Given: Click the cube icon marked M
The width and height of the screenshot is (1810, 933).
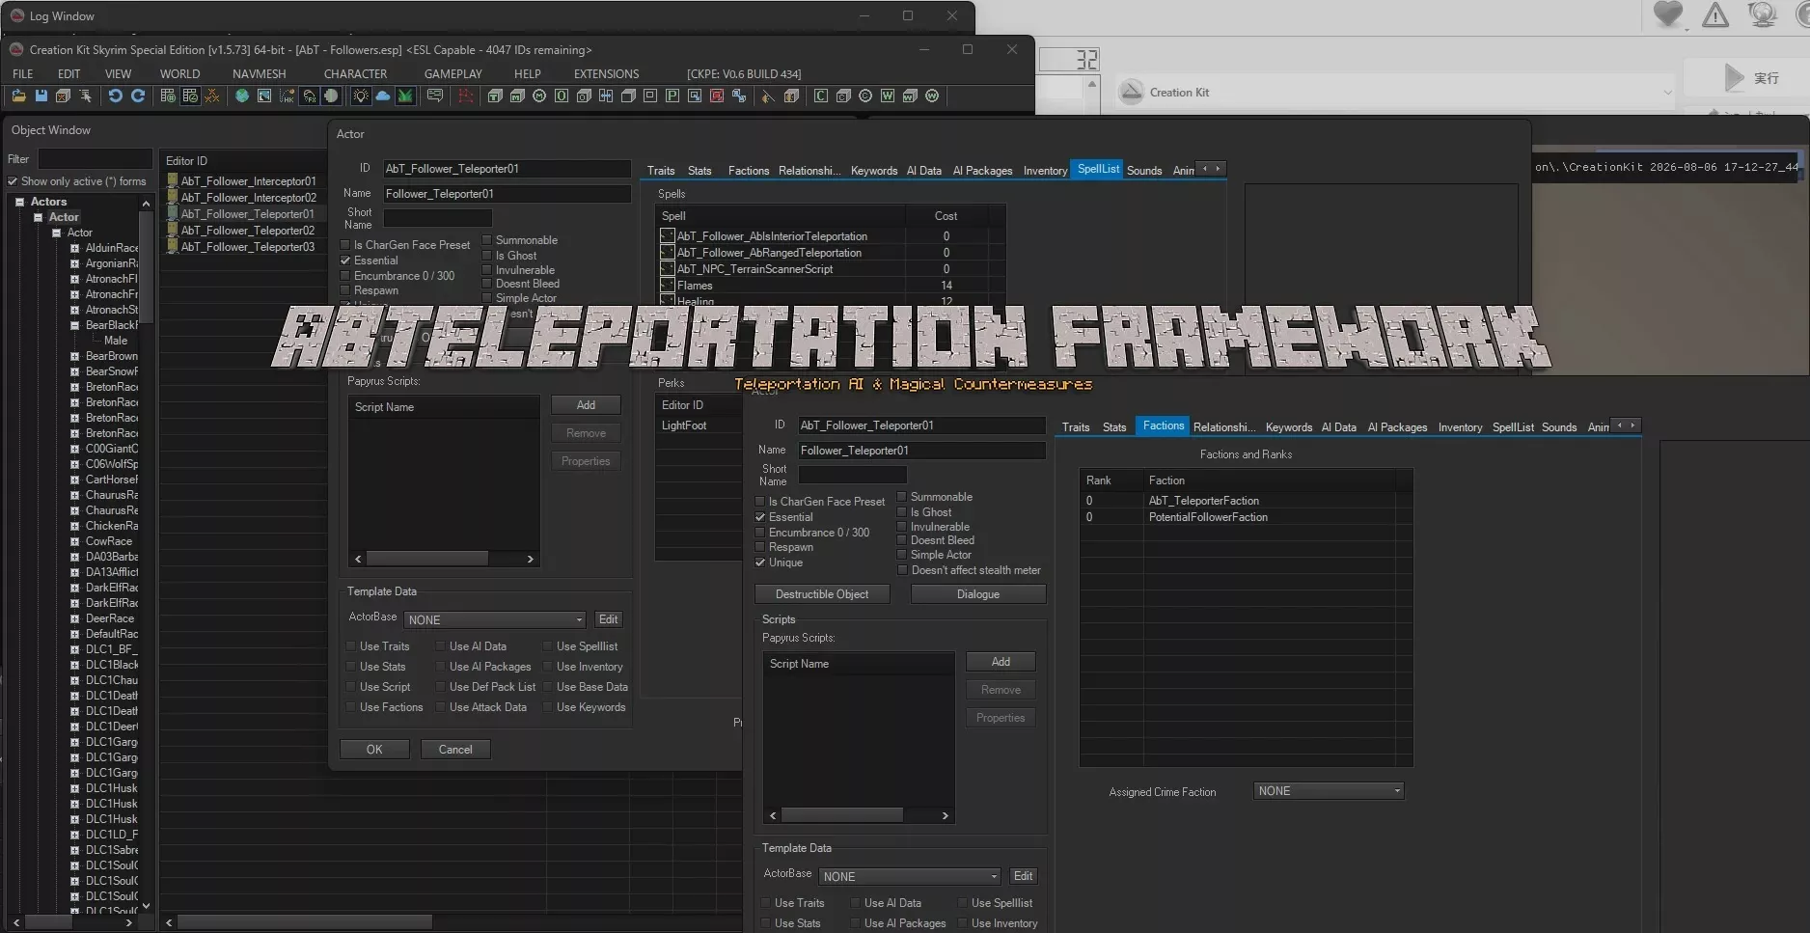Looking at the screenshot, I should [x=517, y=96].
